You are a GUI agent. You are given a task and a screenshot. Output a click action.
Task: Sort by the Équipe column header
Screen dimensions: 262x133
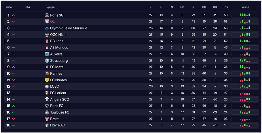click(x=50, y=7)
